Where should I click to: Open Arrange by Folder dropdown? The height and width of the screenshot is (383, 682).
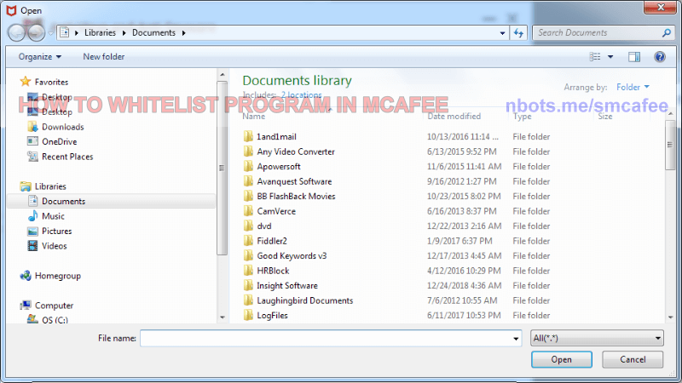click(633, 88)
